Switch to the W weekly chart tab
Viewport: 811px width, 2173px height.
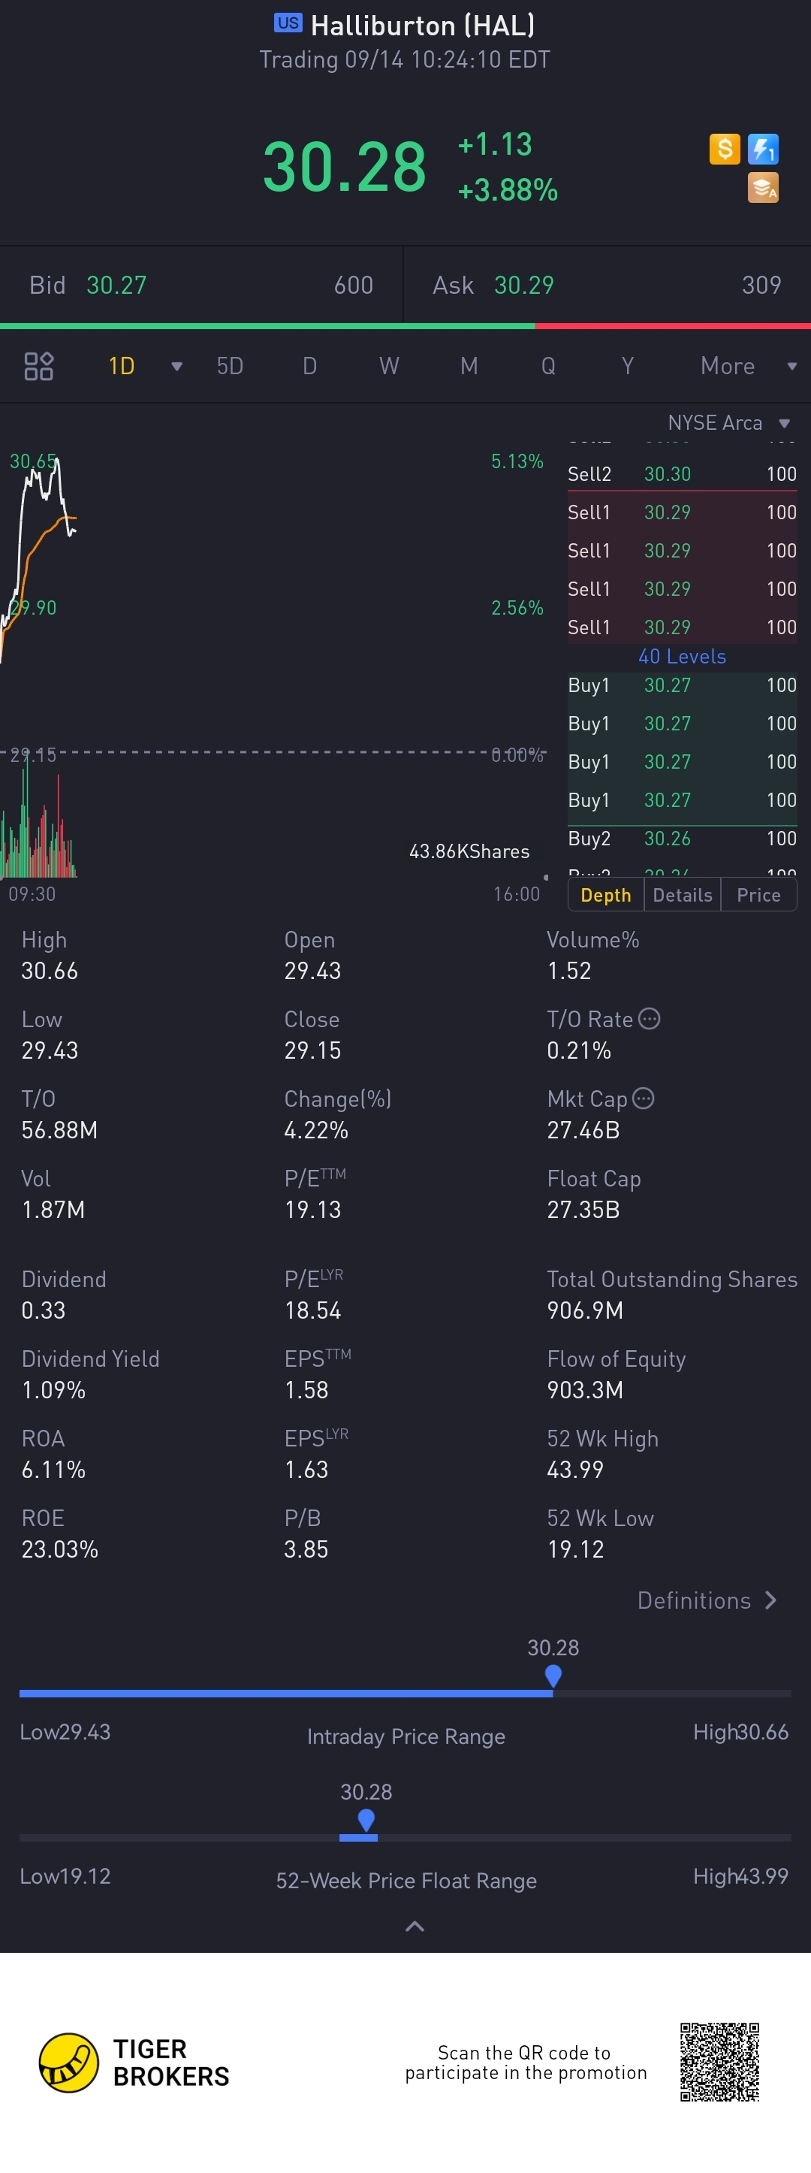(x=389, y=366)
